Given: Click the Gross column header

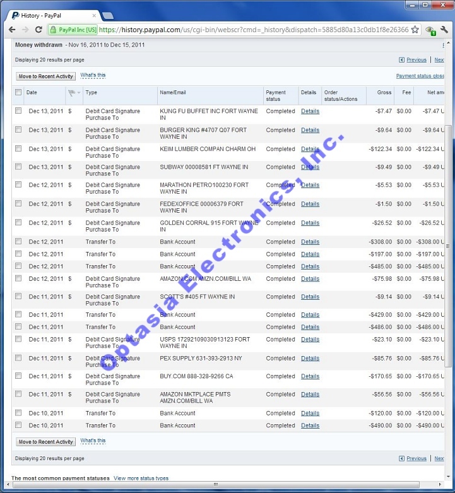Looking at the screenshot, I should click(x=384, y=92).
